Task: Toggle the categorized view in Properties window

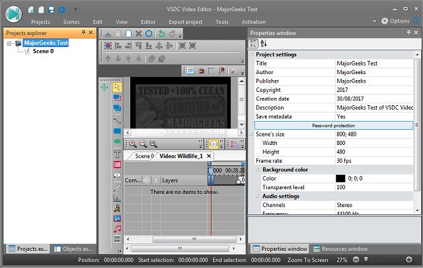Action: 253,44
